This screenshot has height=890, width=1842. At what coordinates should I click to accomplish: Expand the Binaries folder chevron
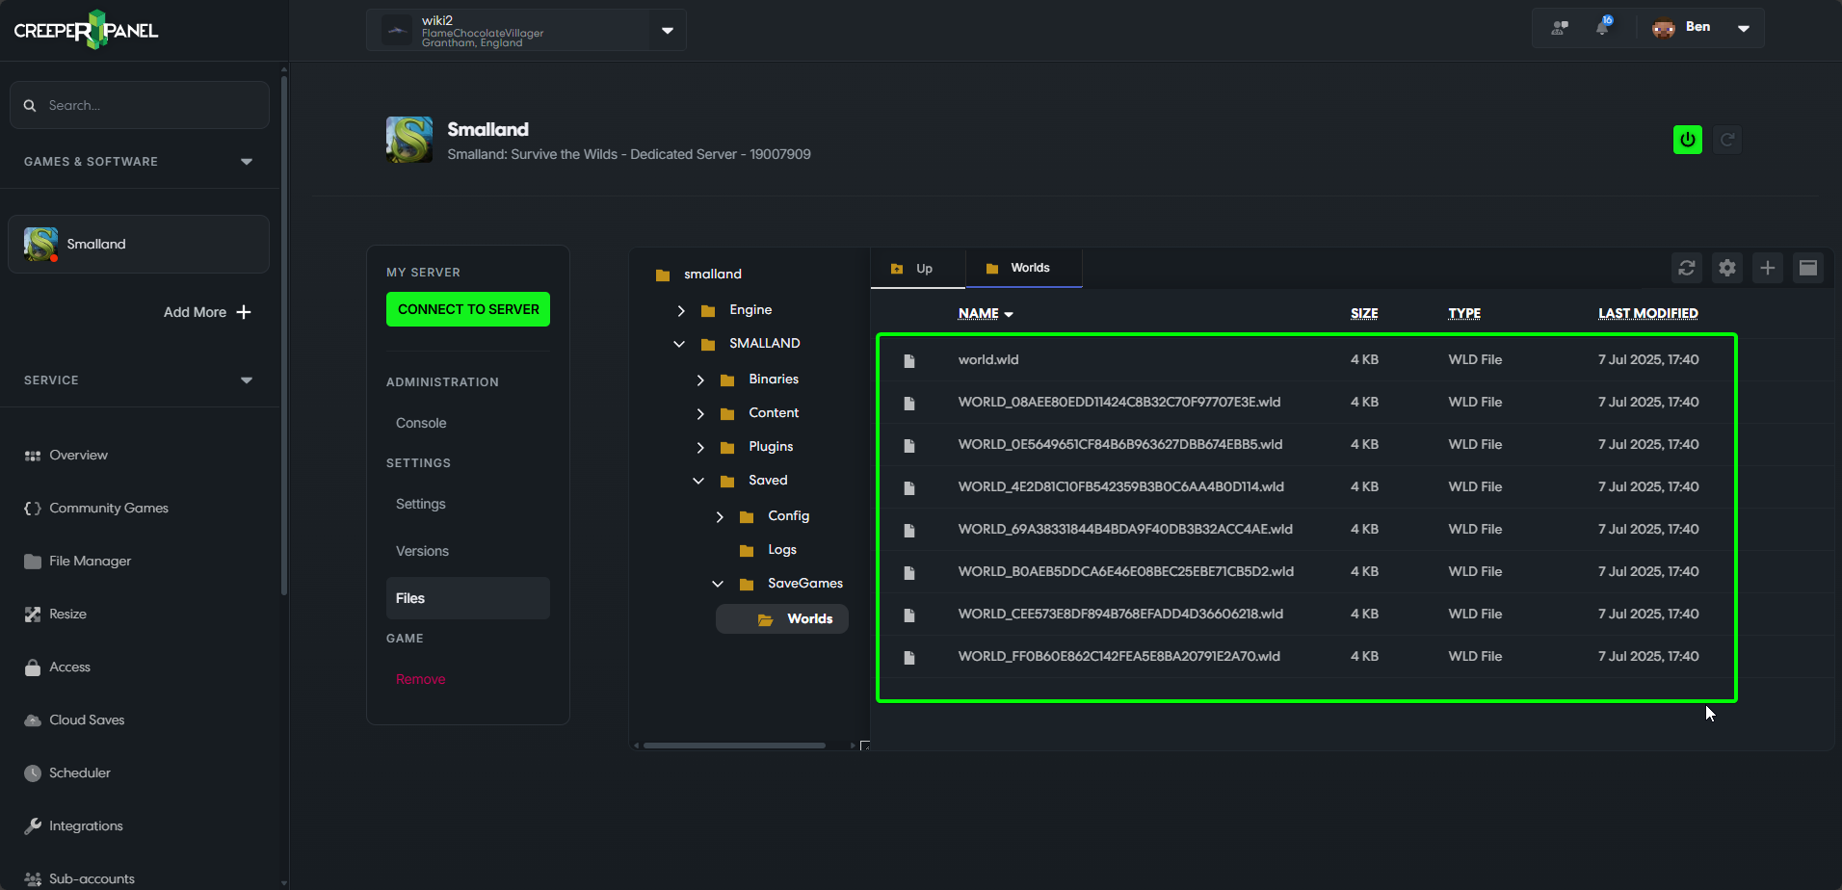[700, 380]
